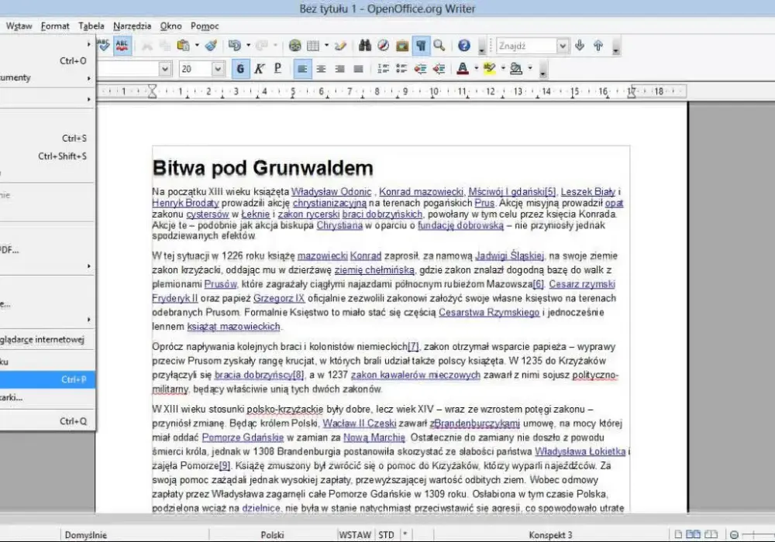
Task: Apply yellow Highlighting marker icon
Action: [489, 69]
